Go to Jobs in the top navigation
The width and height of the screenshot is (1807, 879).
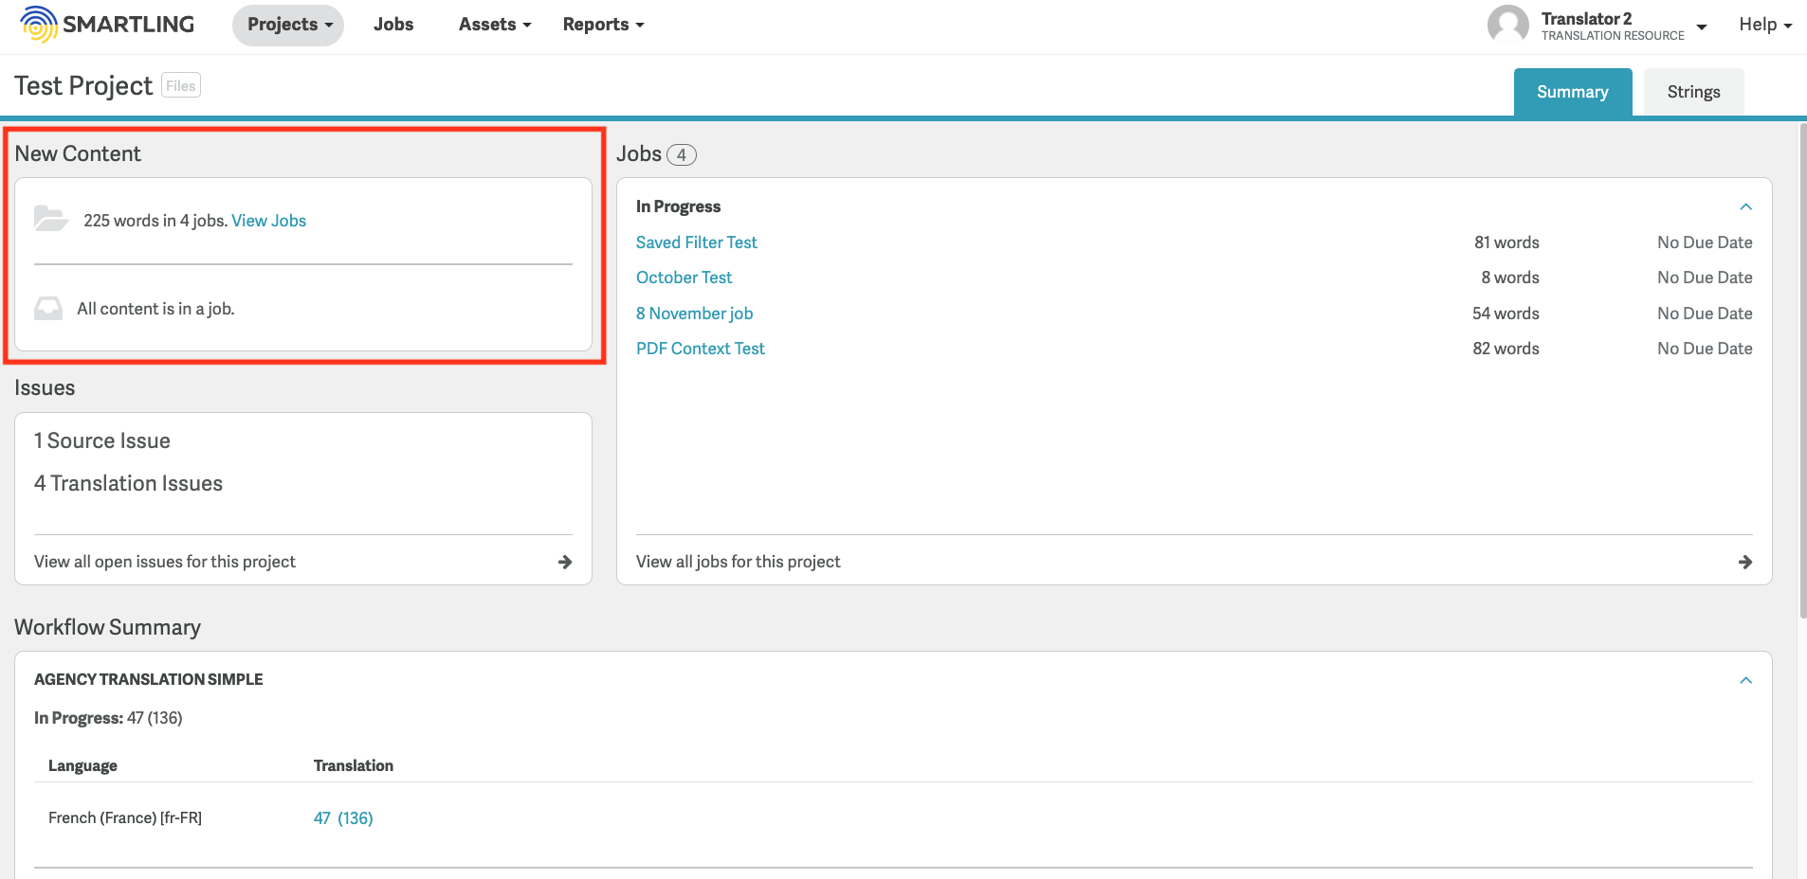[x=393, y=25]
